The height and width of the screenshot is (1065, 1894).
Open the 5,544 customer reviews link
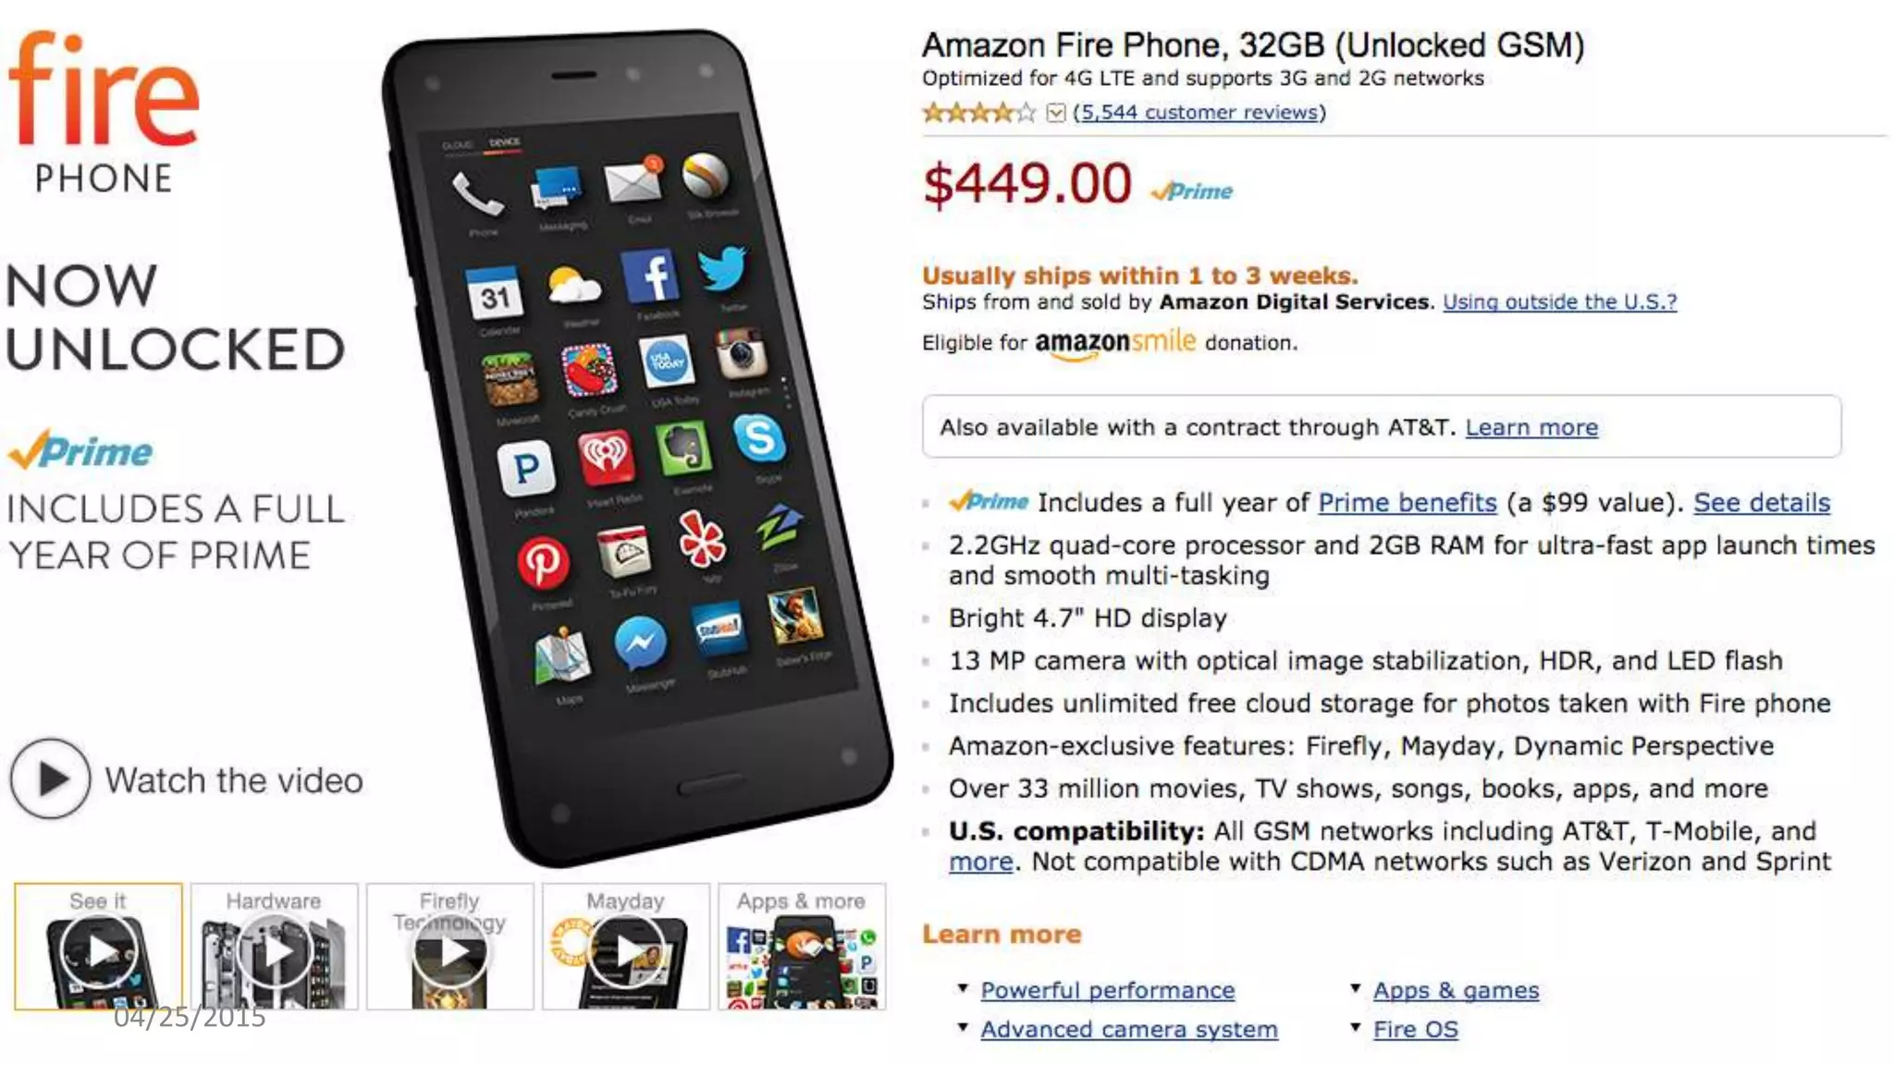[1199, 112]
